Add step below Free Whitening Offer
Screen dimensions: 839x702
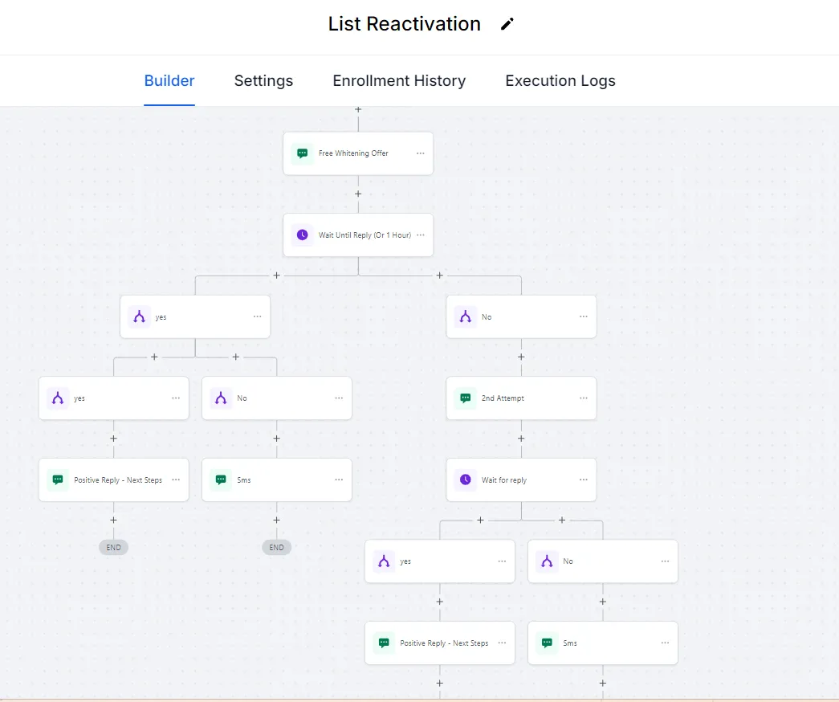358,194
